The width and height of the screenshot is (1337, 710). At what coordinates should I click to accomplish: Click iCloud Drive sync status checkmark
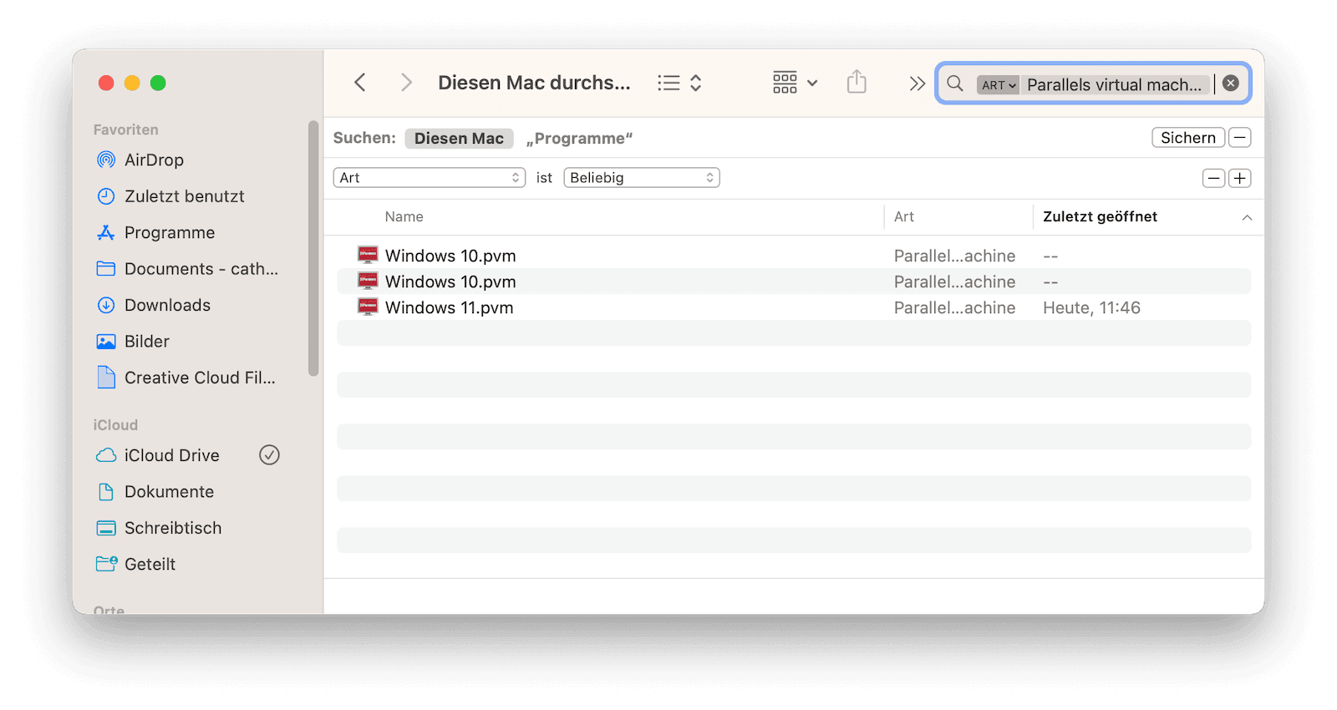click(269, 455)
